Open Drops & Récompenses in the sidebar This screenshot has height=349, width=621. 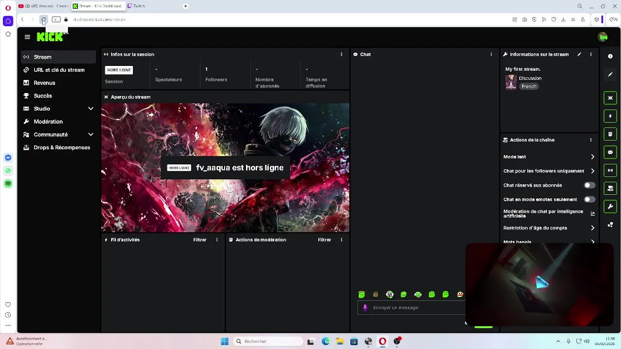coord(59,147)
